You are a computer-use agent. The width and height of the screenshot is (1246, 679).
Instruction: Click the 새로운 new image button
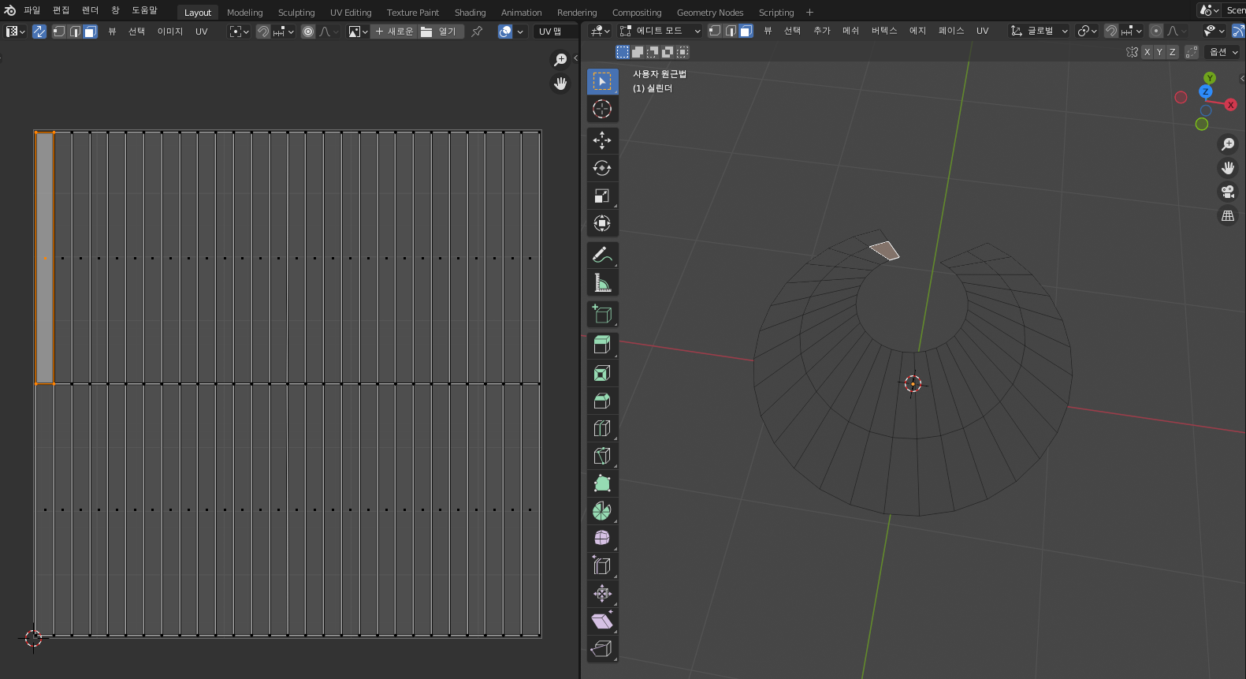(x=394, y=32)
